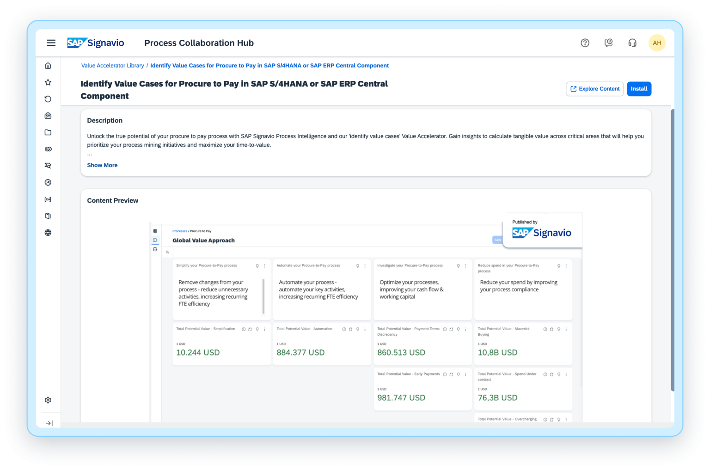Toggle the sidebar collapse arrow at the bottom
710x470 pixels.
48,422
